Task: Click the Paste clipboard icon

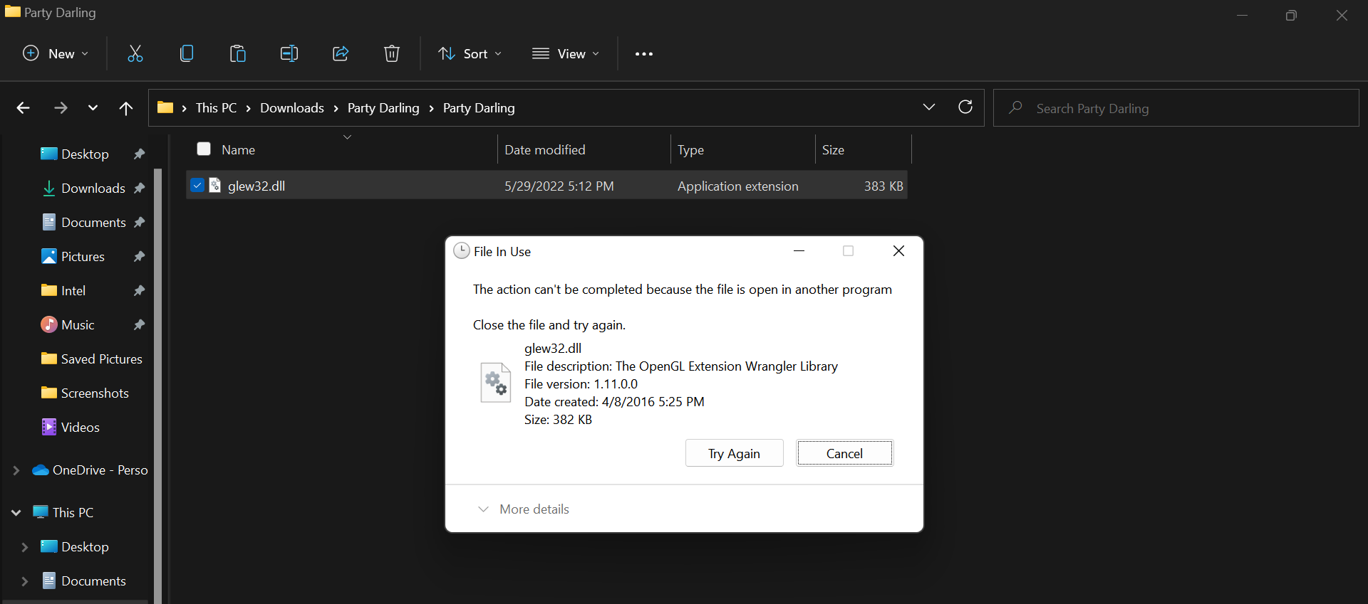Action: pyautogui.click(x=238, y=53)
